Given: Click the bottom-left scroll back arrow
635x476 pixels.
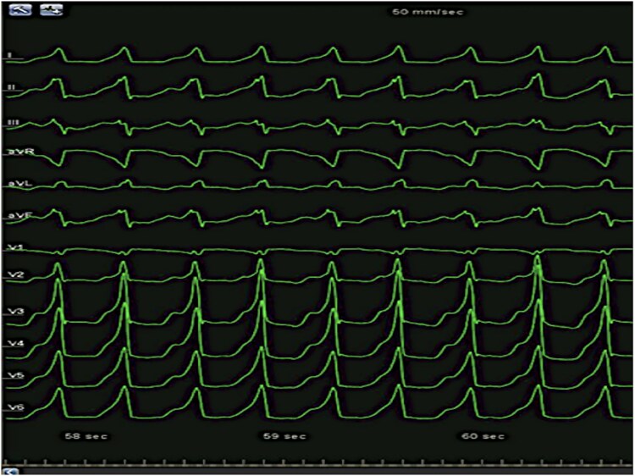Looking at the screenshot, I should coord(8,470).
